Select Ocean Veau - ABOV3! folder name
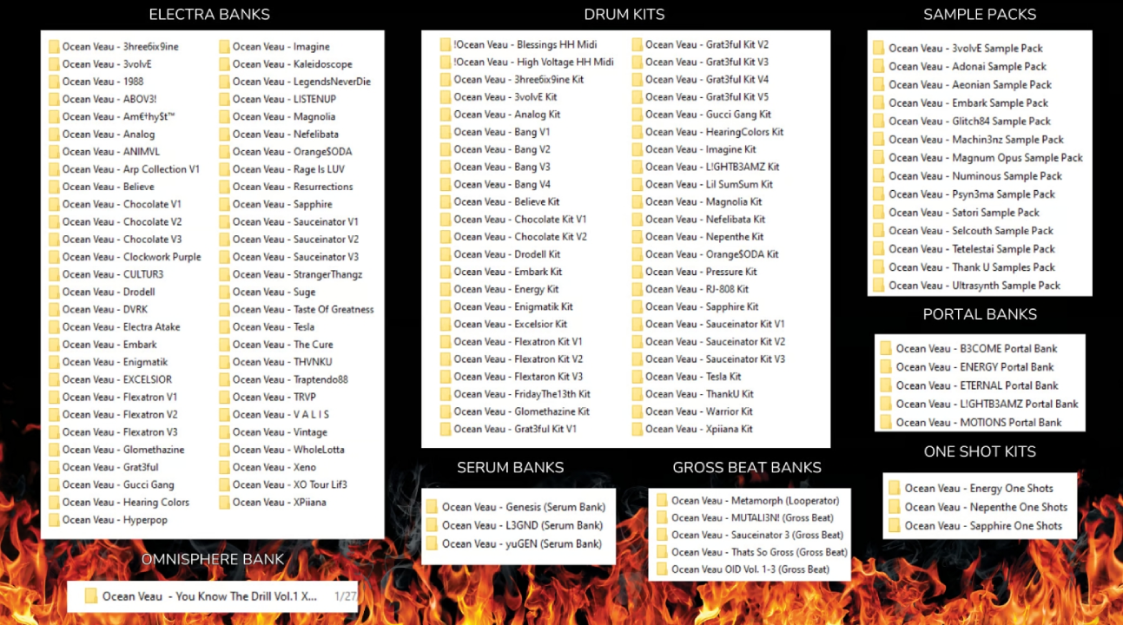The height and width of the screenshot is (625, 1123). pyautogui.click(x=109, y=99)
